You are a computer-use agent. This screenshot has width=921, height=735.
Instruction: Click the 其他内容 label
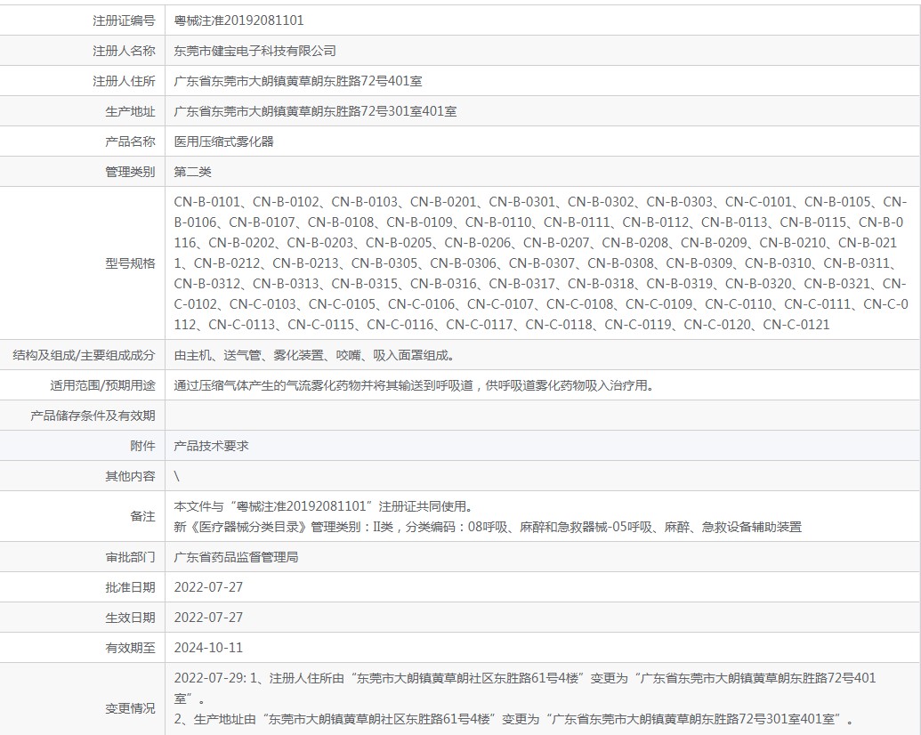(x=131, y=476)
